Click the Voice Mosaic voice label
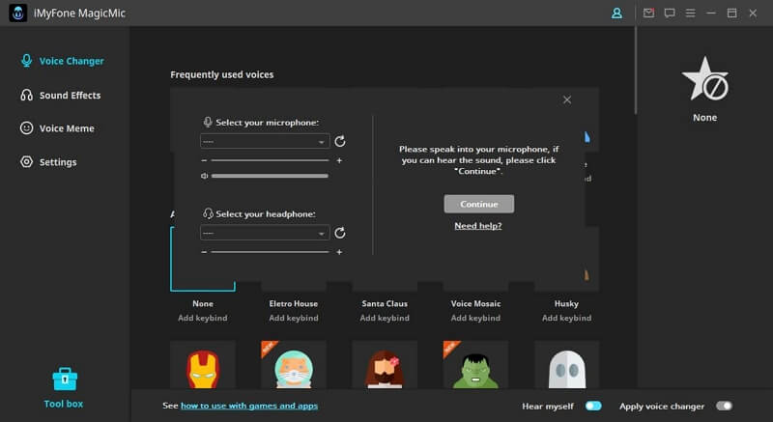The width and height of the screenshot is (773, 422). click(475, 304)
